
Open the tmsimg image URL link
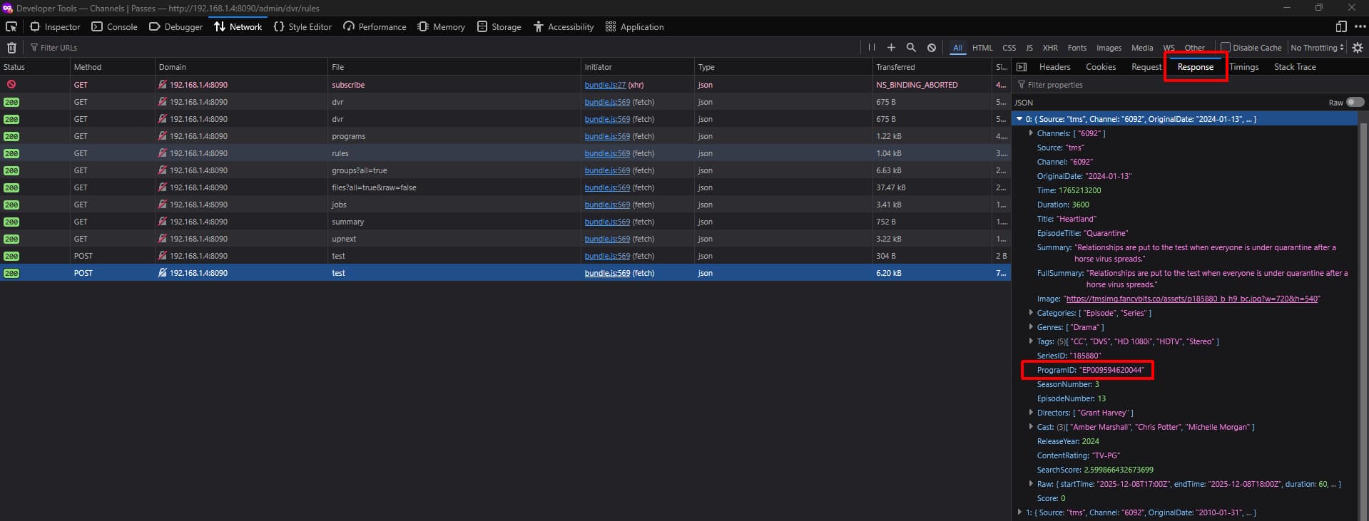pyautogui.click(x=1192, y=299)
